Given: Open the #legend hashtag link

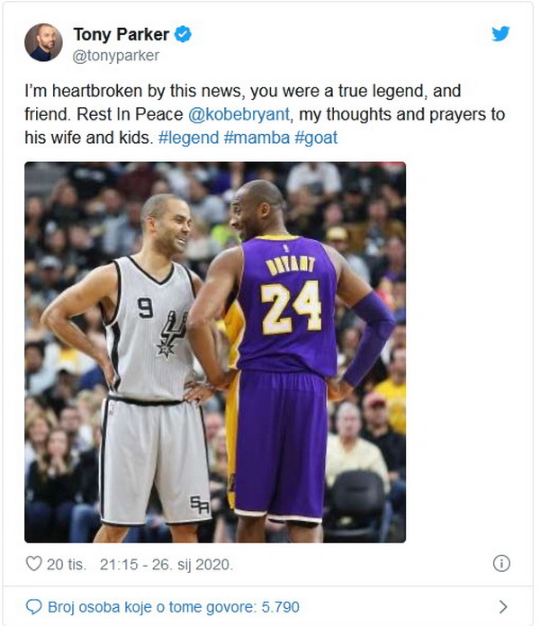Looking at the screenshot, I should (188, 138).
